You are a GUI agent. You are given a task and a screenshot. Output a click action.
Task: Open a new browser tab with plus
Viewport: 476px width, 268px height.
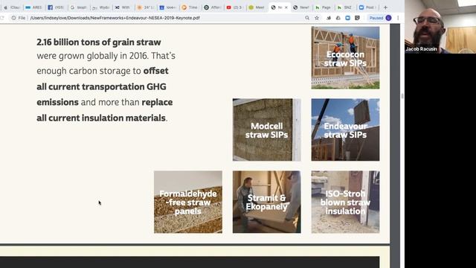385,7
